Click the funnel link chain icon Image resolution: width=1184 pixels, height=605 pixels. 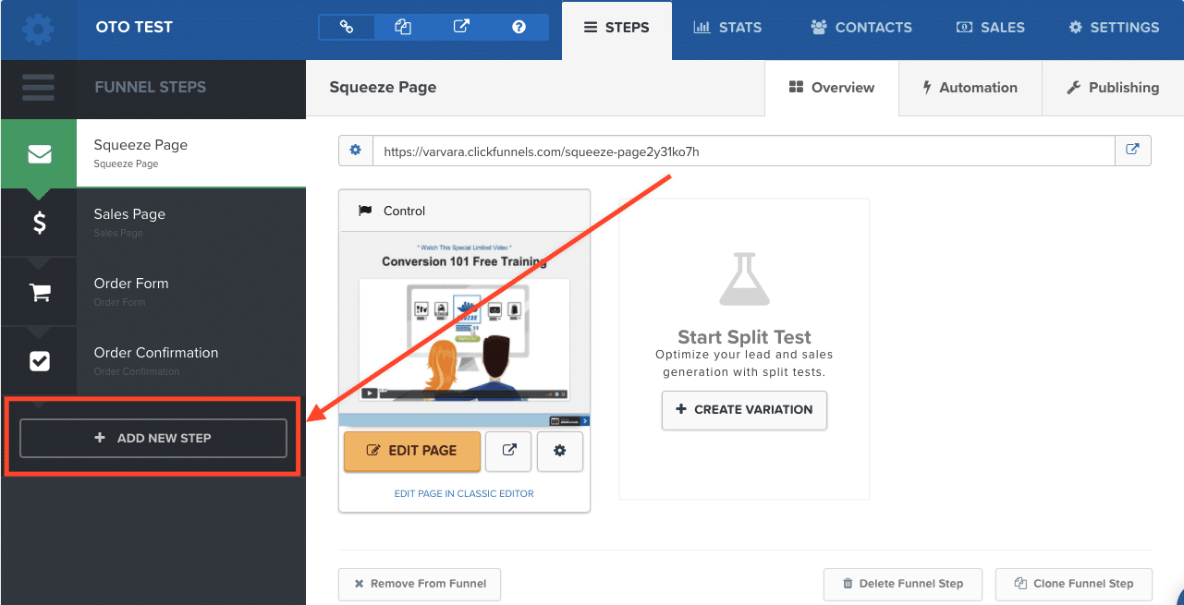[347, 27]
